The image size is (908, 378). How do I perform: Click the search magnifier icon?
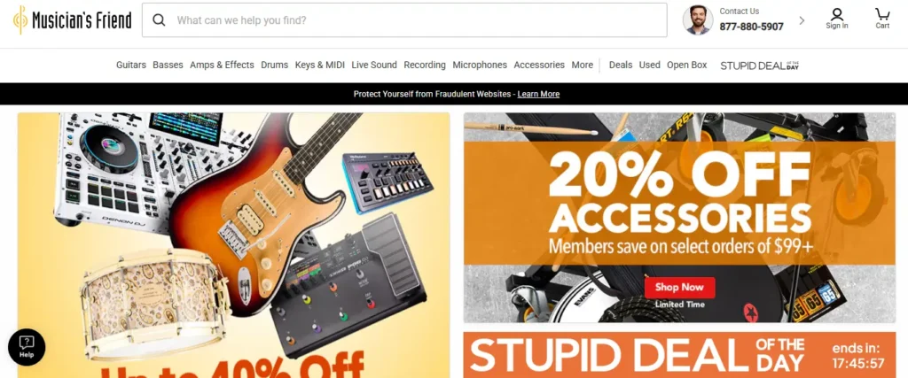[x=159, y=20]
